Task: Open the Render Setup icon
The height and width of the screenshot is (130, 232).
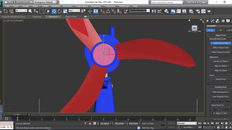Action: (198, 11)
